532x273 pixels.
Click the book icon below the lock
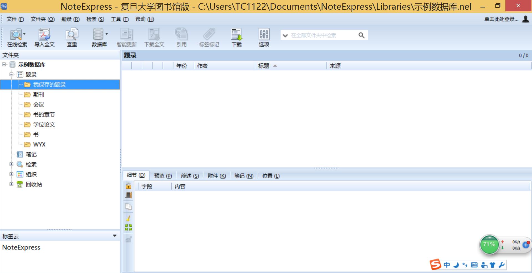pos(128,195)
